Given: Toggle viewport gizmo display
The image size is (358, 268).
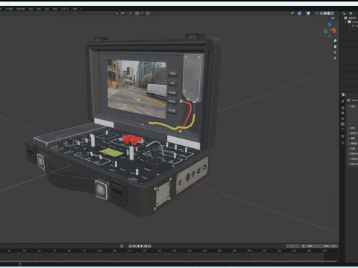Looking at the screenshot, I should (300, 13).
